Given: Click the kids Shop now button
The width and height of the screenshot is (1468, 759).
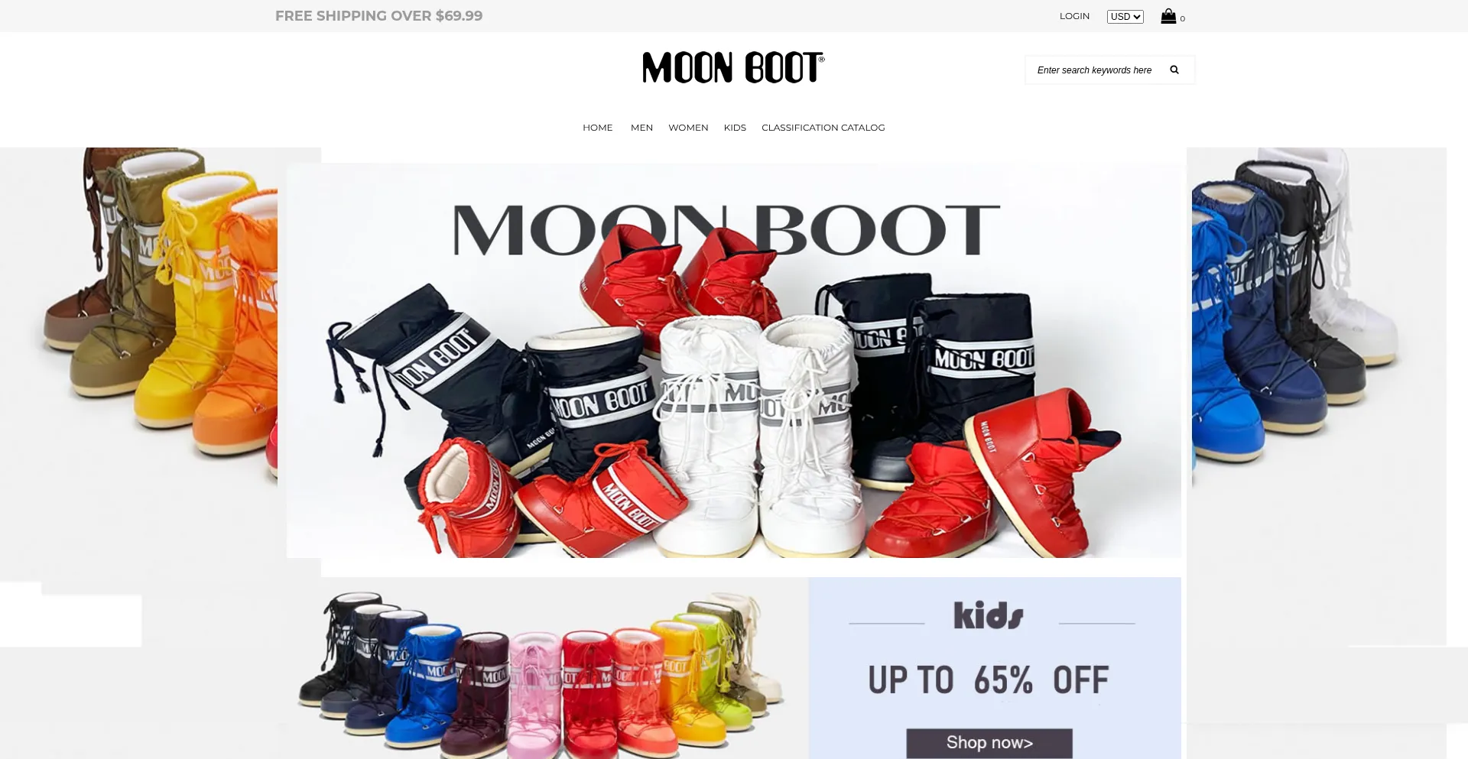Looking at the screenshot, I should tap(989, 743).
